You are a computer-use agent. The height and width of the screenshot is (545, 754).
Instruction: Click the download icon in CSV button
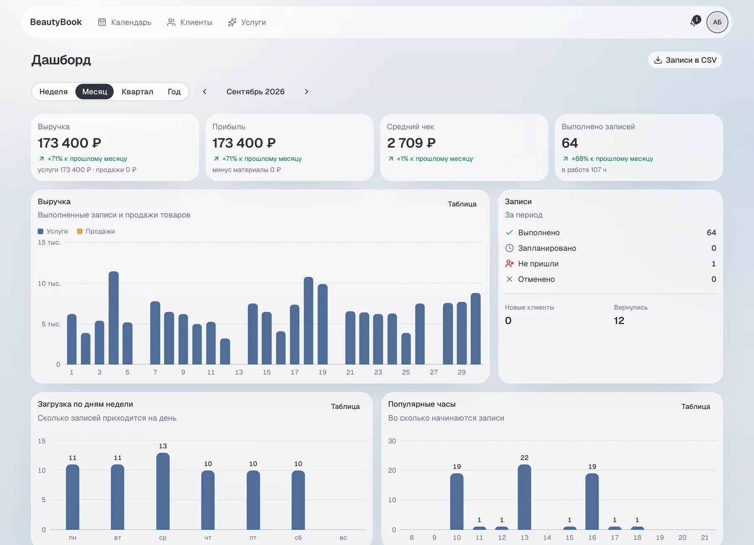click(x=658, y=60)
